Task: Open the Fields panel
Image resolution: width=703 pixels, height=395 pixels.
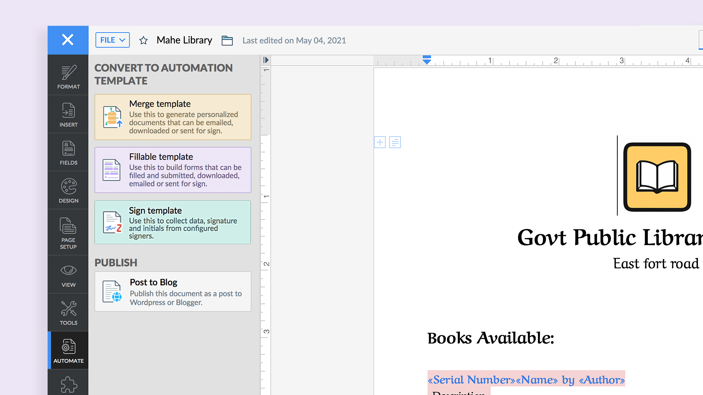Action: 68,153
